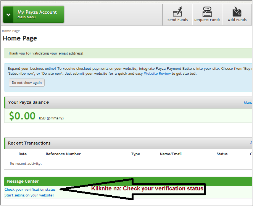The image size is (253, 206).
Task: Select the Name/Email column header
Action: [x=171, y=154]
